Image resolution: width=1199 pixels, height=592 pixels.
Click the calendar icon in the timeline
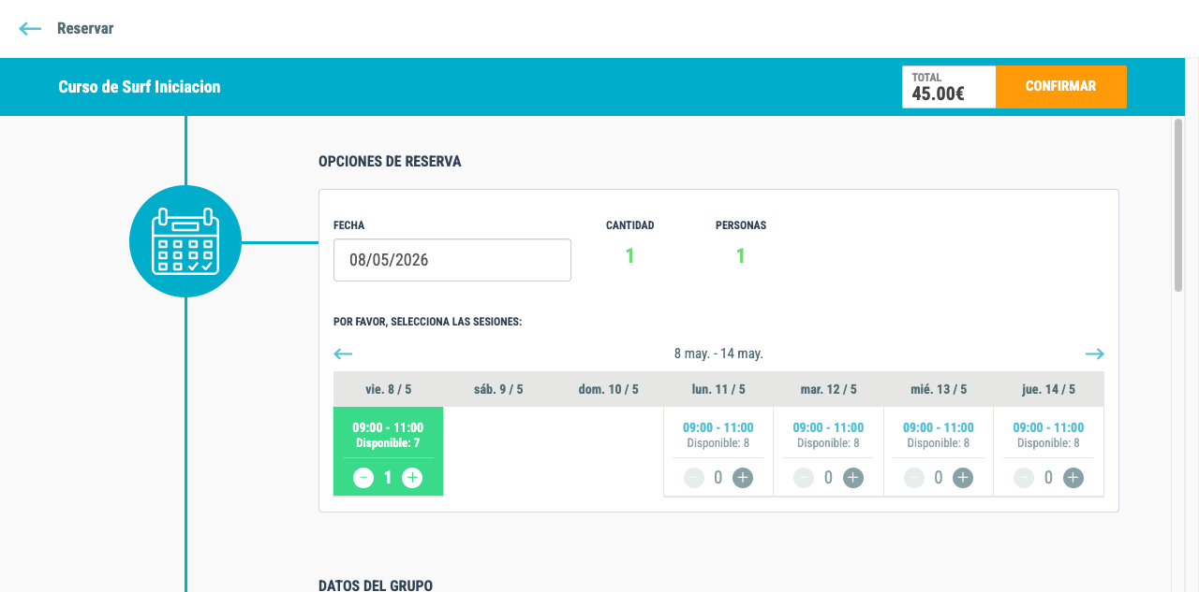click(185, 241)
